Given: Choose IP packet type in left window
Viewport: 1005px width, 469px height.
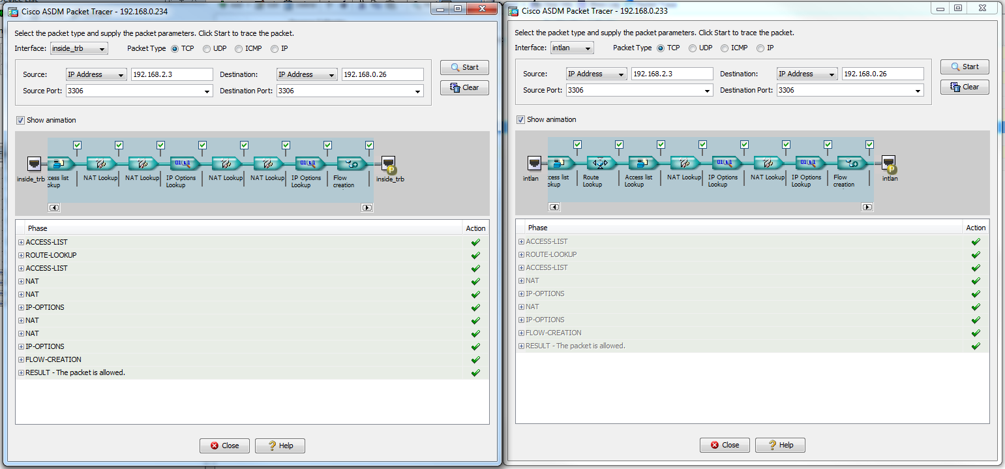Looking at the screenshot, I should [x=274, y=48].
